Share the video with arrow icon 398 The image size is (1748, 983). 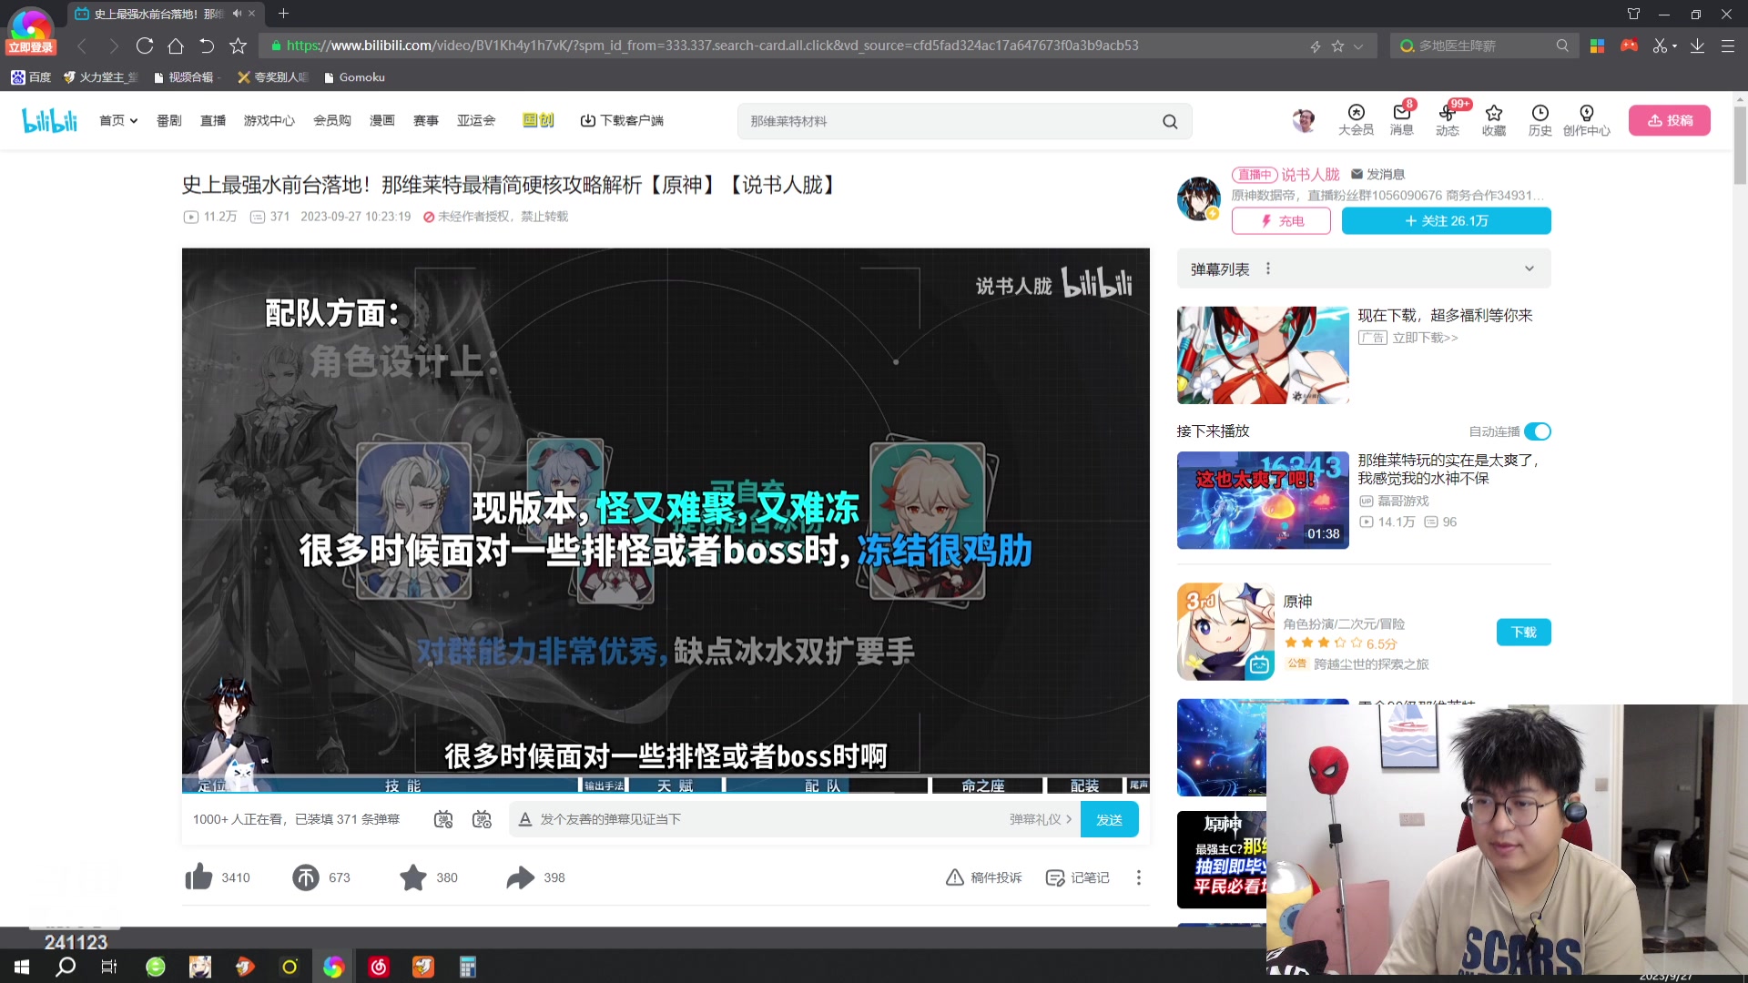[x=520, y=877]
